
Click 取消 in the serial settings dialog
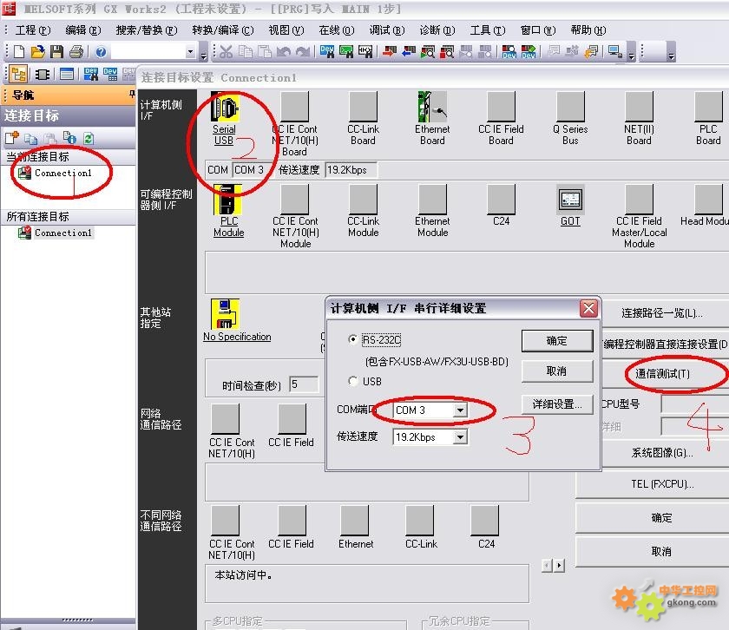pyautogui.click(x=557, y=371)
